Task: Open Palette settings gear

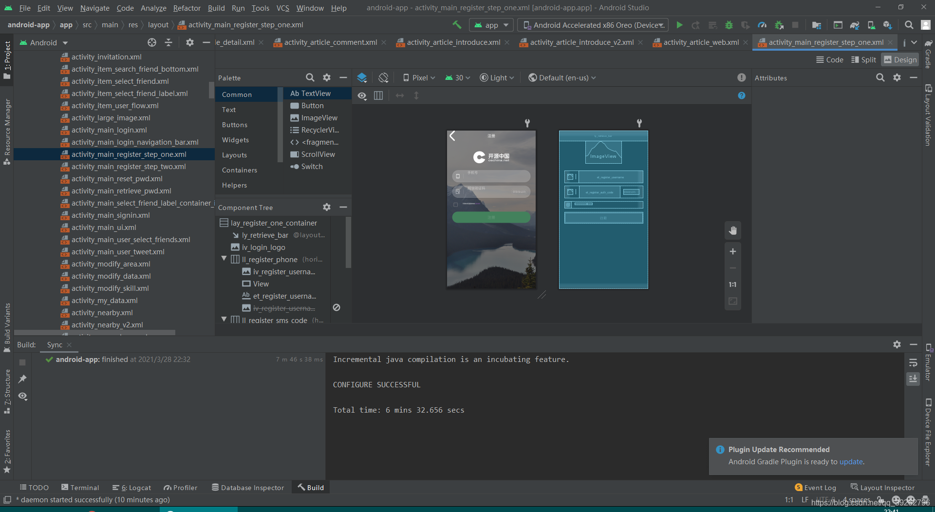Action: point(327,77)
